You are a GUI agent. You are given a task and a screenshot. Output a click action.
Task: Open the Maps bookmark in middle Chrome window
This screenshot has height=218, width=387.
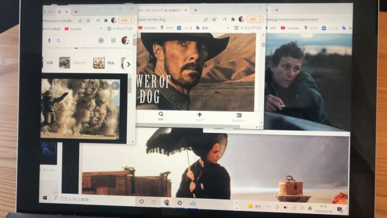(167, 28)
